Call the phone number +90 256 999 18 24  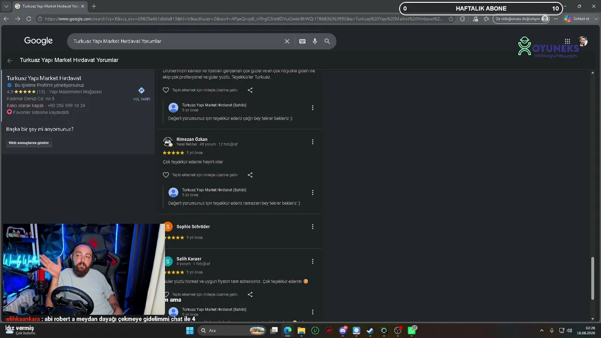66,106
